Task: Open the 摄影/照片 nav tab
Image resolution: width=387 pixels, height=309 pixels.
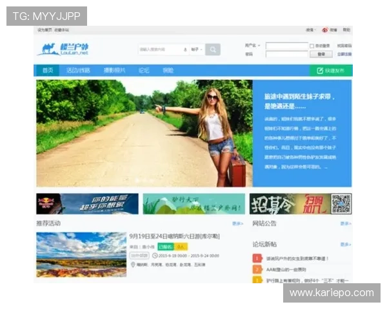Action: (114, 70)
